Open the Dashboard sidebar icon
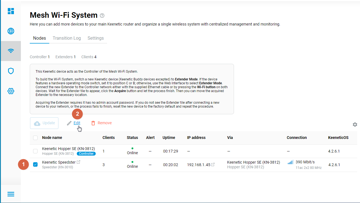The width and height of the screenshot is (360, 203). coord(11,11)
